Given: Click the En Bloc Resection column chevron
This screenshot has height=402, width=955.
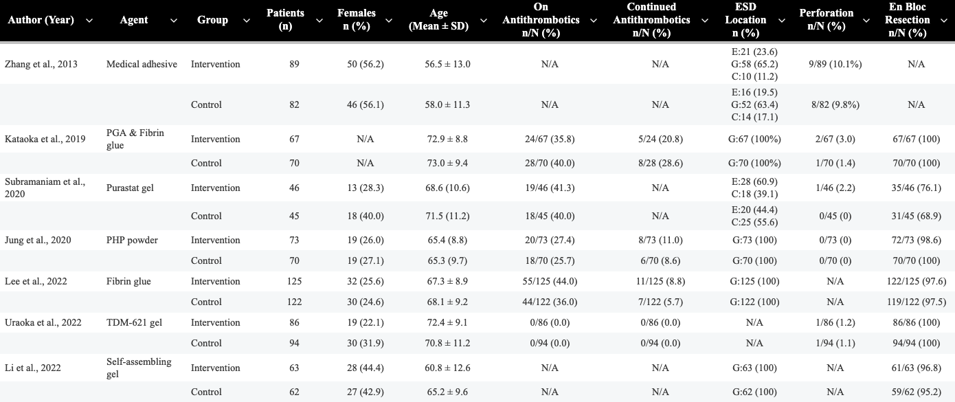Looking at the screenshot, I should click(943, 21).
